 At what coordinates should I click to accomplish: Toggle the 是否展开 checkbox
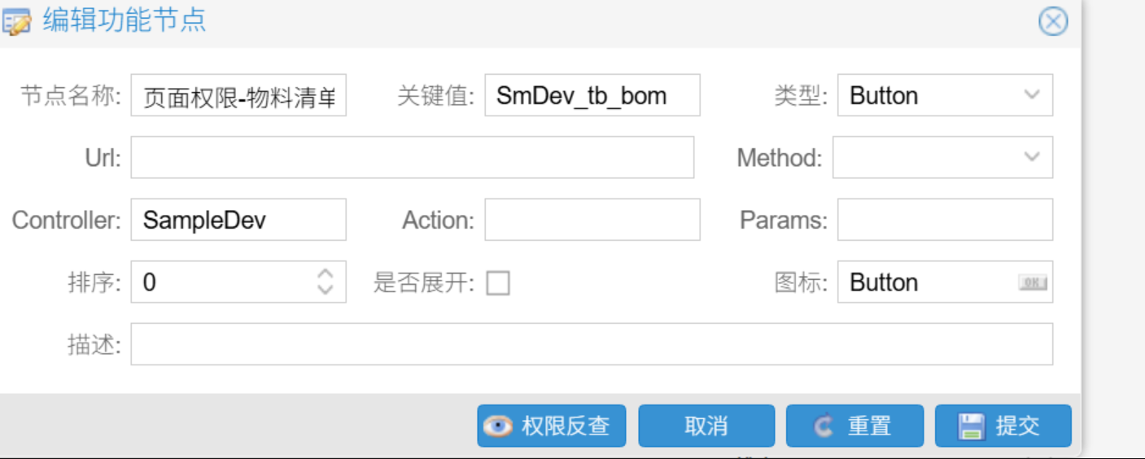[x=498, y=283]
